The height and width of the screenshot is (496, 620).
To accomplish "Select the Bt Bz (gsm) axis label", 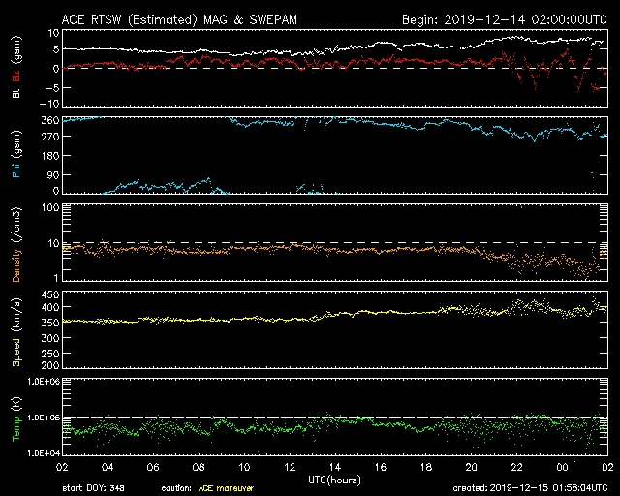I will pos(16,67).
